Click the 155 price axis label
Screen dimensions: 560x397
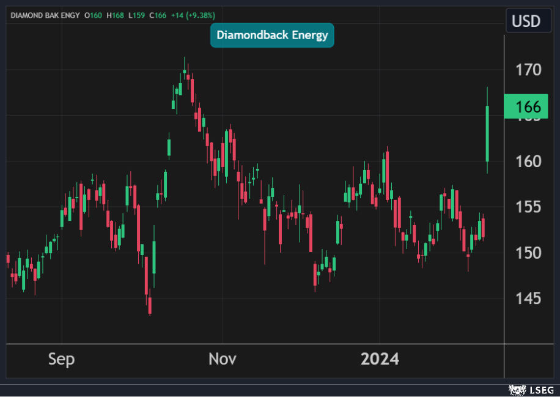[x=528, y=207]
